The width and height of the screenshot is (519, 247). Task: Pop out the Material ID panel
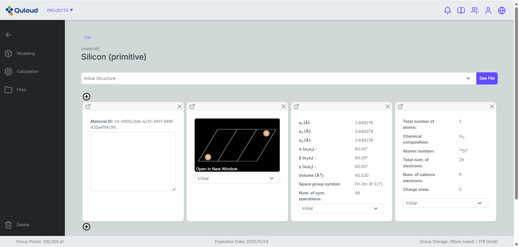[88, 107]
